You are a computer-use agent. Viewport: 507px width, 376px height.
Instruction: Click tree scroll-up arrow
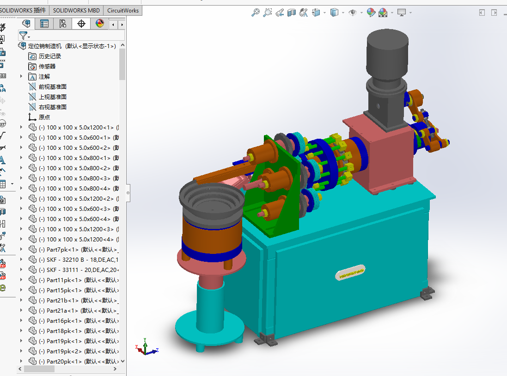[x=122, y=45]
